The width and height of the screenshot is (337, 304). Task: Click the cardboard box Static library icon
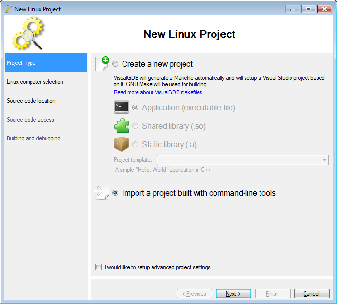coord(122,144)
